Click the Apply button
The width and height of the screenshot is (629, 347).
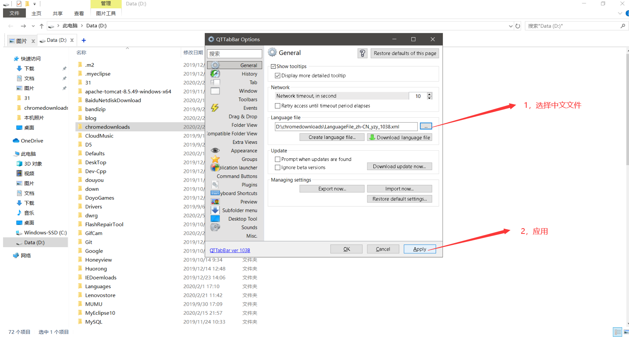pyautogui.click(x=420, y=249)
